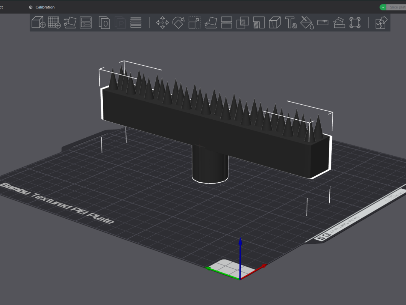This screenshot has height=305, width=406.
Task: Open the Calibration tab
Action: tap(42, 7)
